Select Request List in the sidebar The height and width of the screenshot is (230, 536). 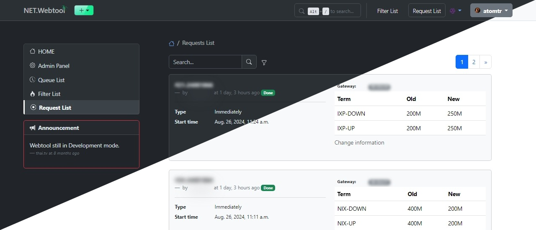[x=55, y=108]
